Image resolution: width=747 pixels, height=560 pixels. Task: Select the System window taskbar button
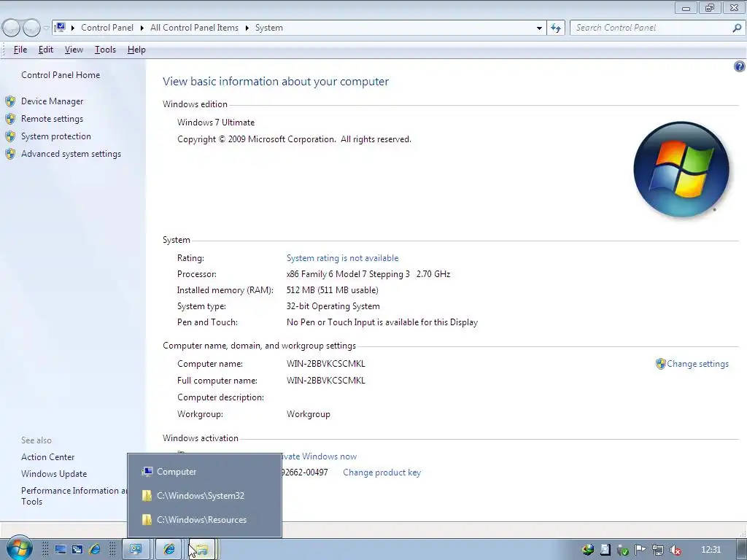pos(136,550)
